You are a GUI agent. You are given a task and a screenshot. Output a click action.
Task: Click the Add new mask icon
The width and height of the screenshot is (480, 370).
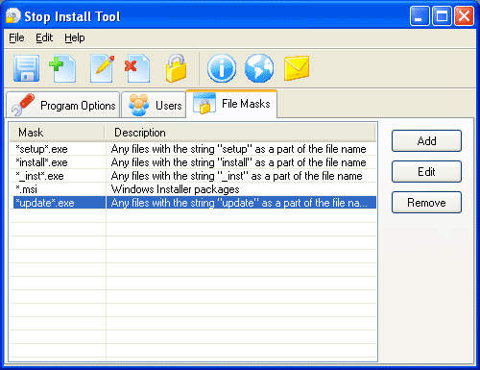tap(62, 68)
